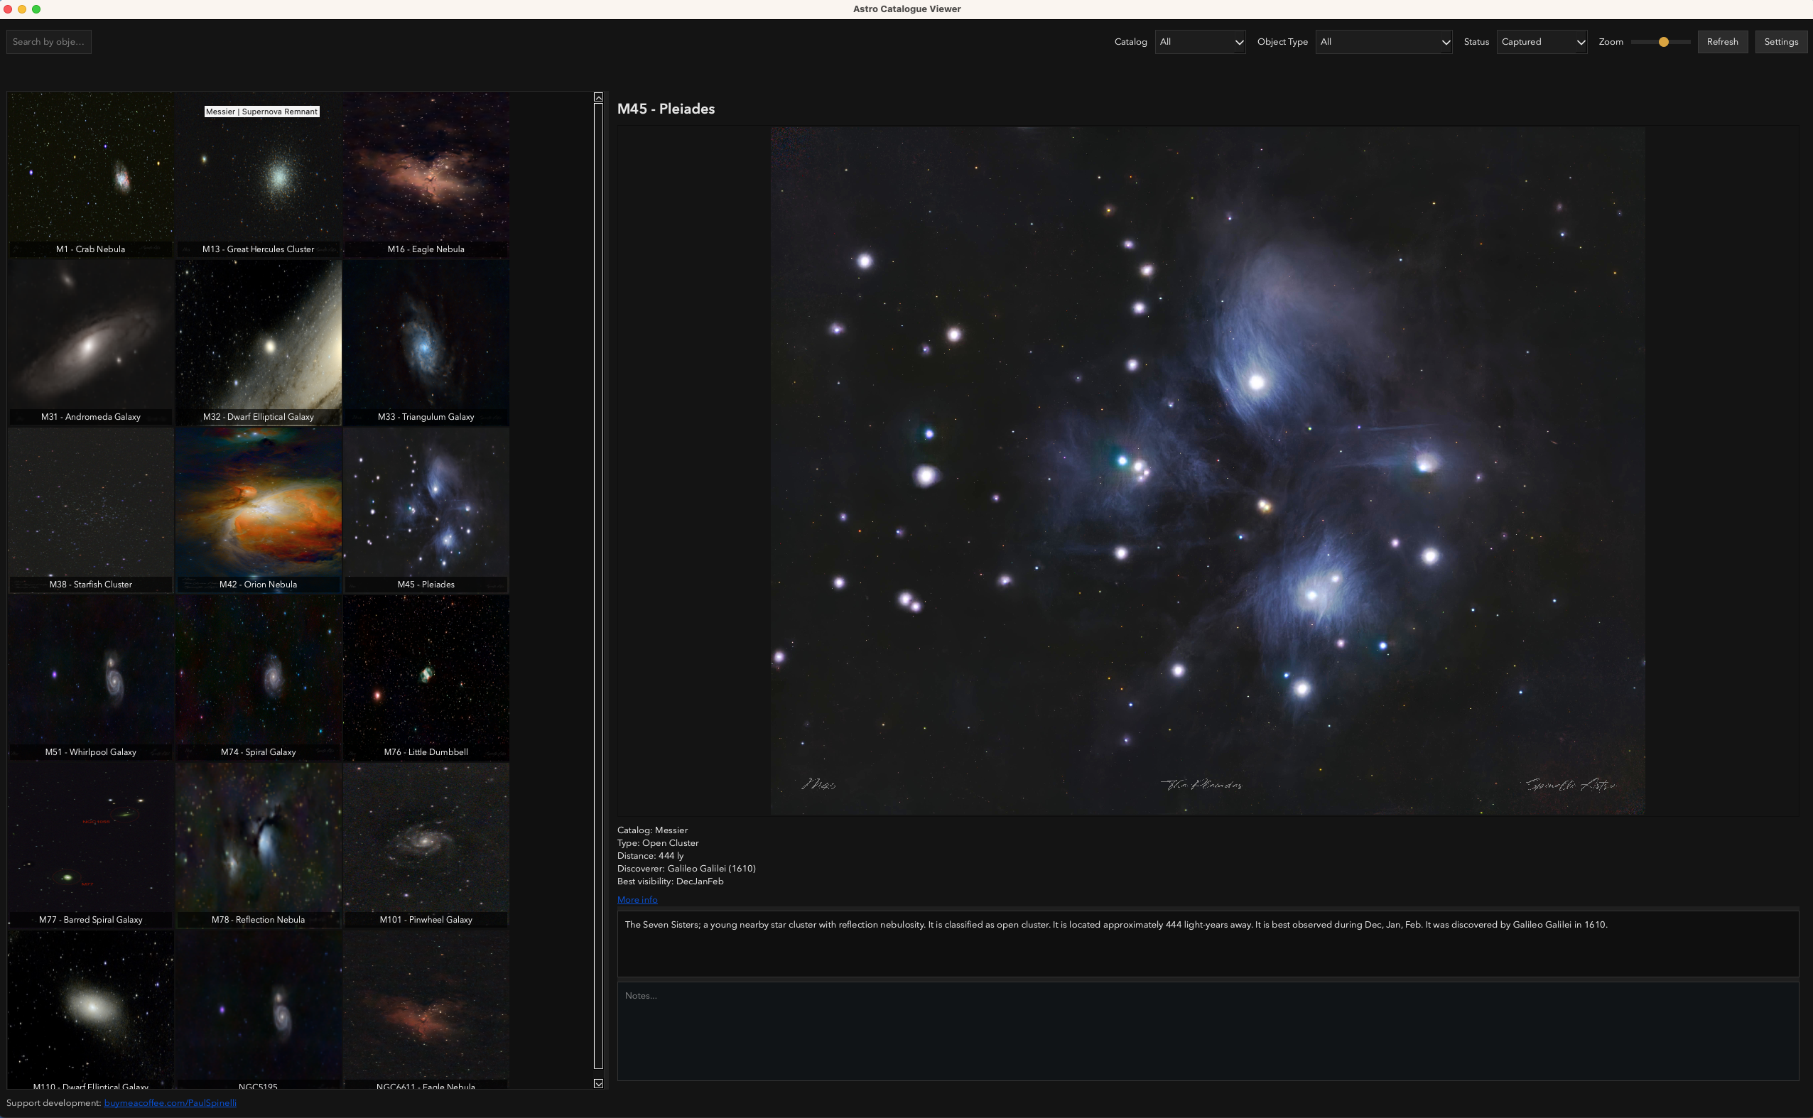Open the Catalog filter dropdown

[x=1199, y=41]
